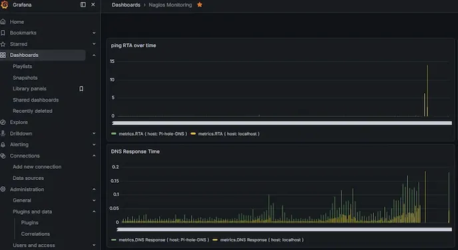Click the Administration gear icon

pos(3,189)
